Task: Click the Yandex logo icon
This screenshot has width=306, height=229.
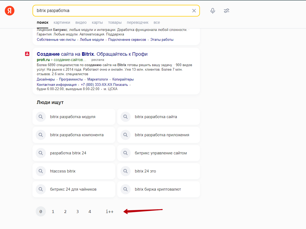Action: (10, 11)
